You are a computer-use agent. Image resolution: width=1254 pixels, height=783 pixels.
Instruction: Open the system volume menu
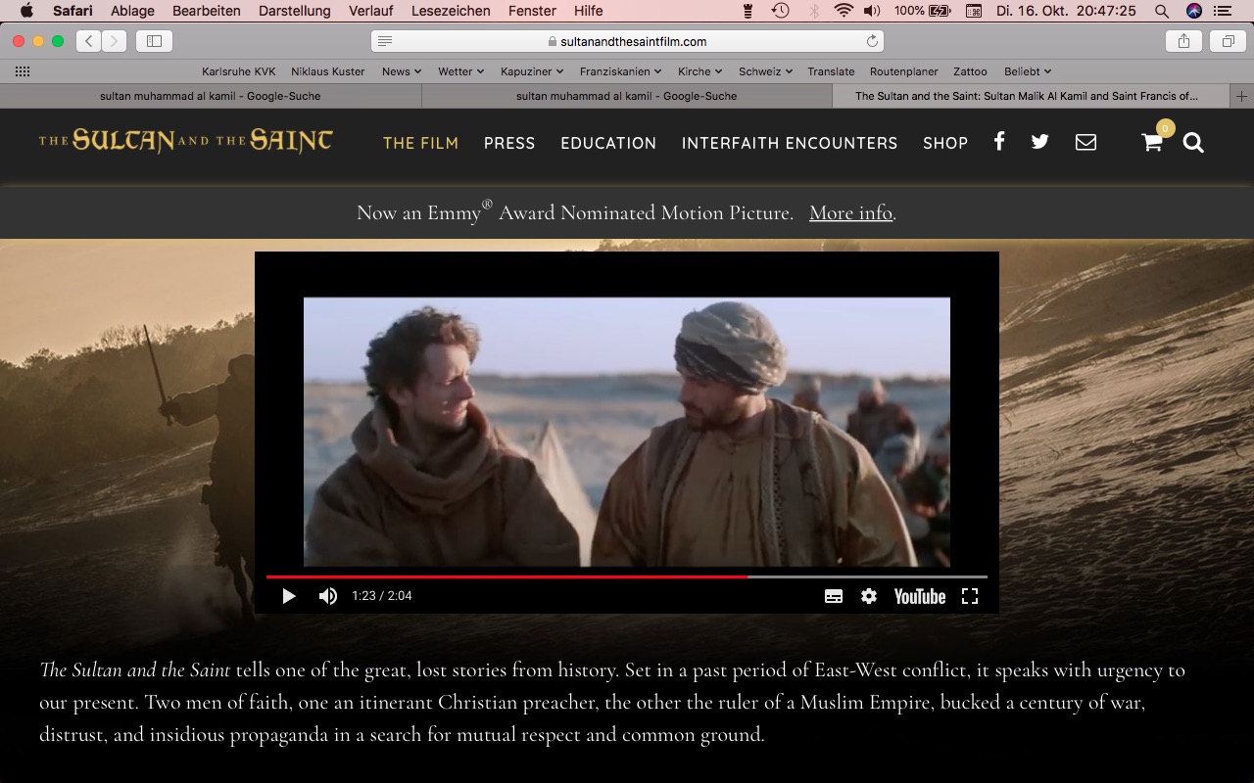(x=872, y=11)
